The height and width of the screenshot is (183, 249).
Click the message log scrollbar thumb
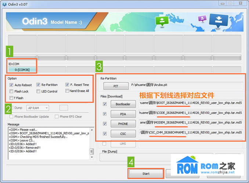(x=91, y=152)
